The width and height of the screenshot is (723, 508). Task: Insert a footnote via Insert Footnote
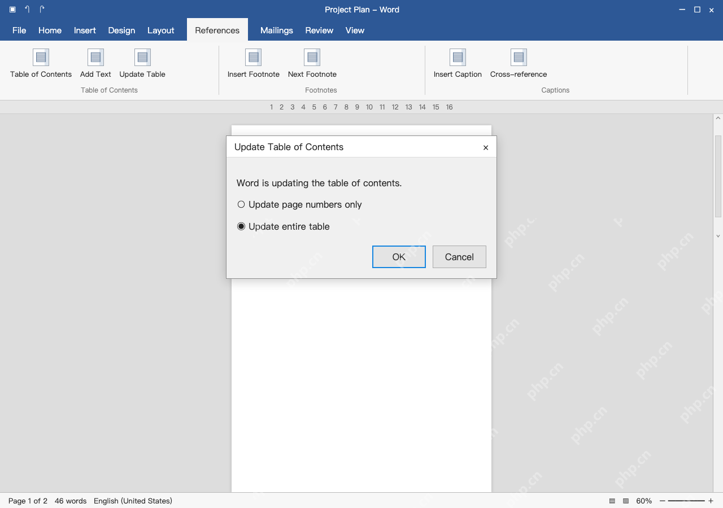click(253, 63)
